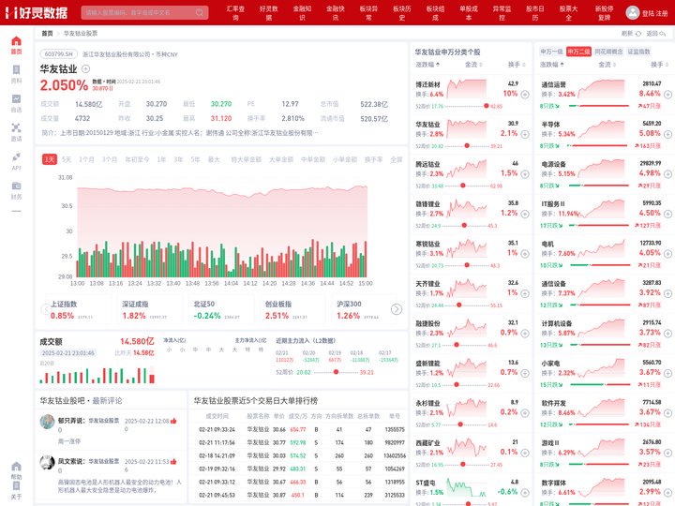Image resolution: width=675 pixels, height=506 pixels.
Task: Click the plus icon beside 融捷股份
Action: tap(525, 333)
